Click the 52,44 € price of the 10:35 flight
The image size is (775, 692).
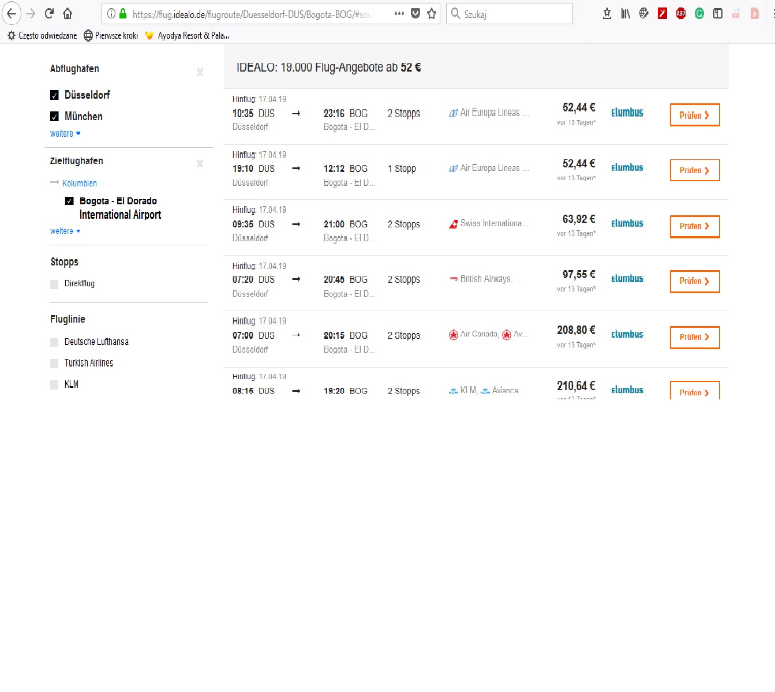[x=579, y=107]
